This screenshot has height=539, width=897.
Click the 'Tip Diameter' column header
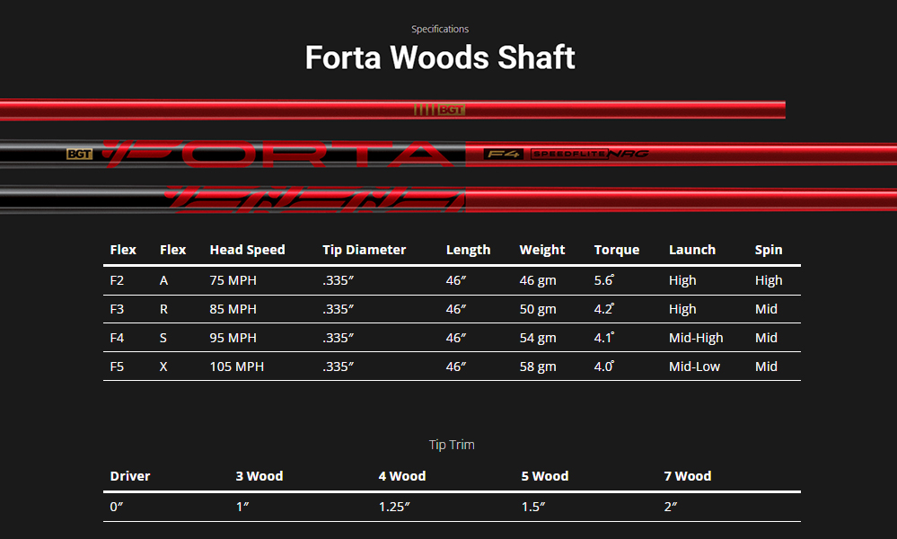364,250
